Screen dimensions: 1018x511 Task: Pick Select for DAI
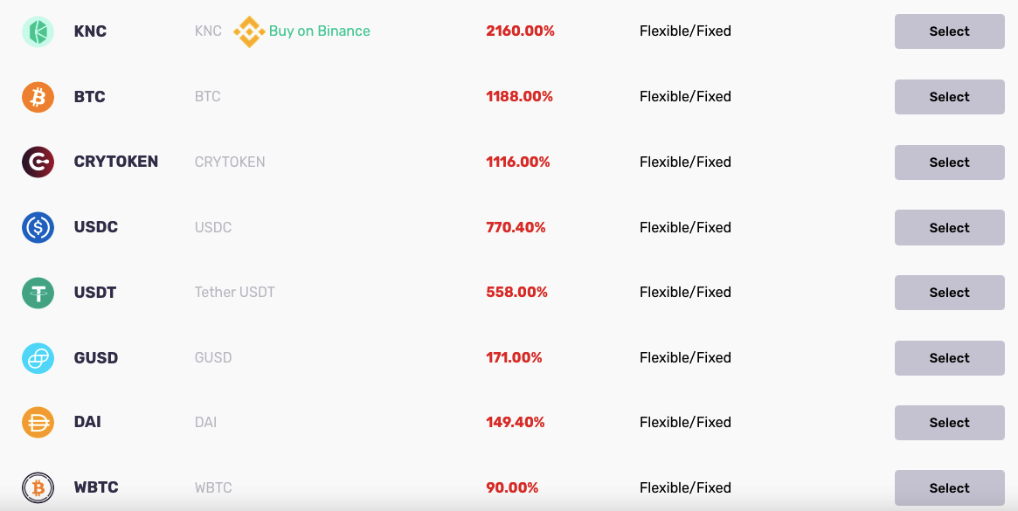[x=949, y=422]
